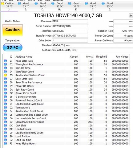
Task: Click the Interface field showing Serial ATA
Action: click(70, 31)
